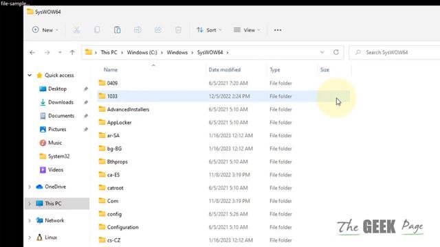Image resolution: width=440 pixels, height=247 pixels.
Task: Open the View dropdown
Action: pyautogui.click(x=247, y=30)
